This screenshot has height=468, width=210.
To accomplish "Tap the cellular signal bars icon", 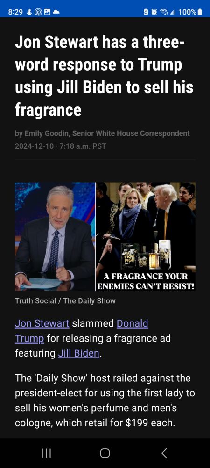I will 172,12.
